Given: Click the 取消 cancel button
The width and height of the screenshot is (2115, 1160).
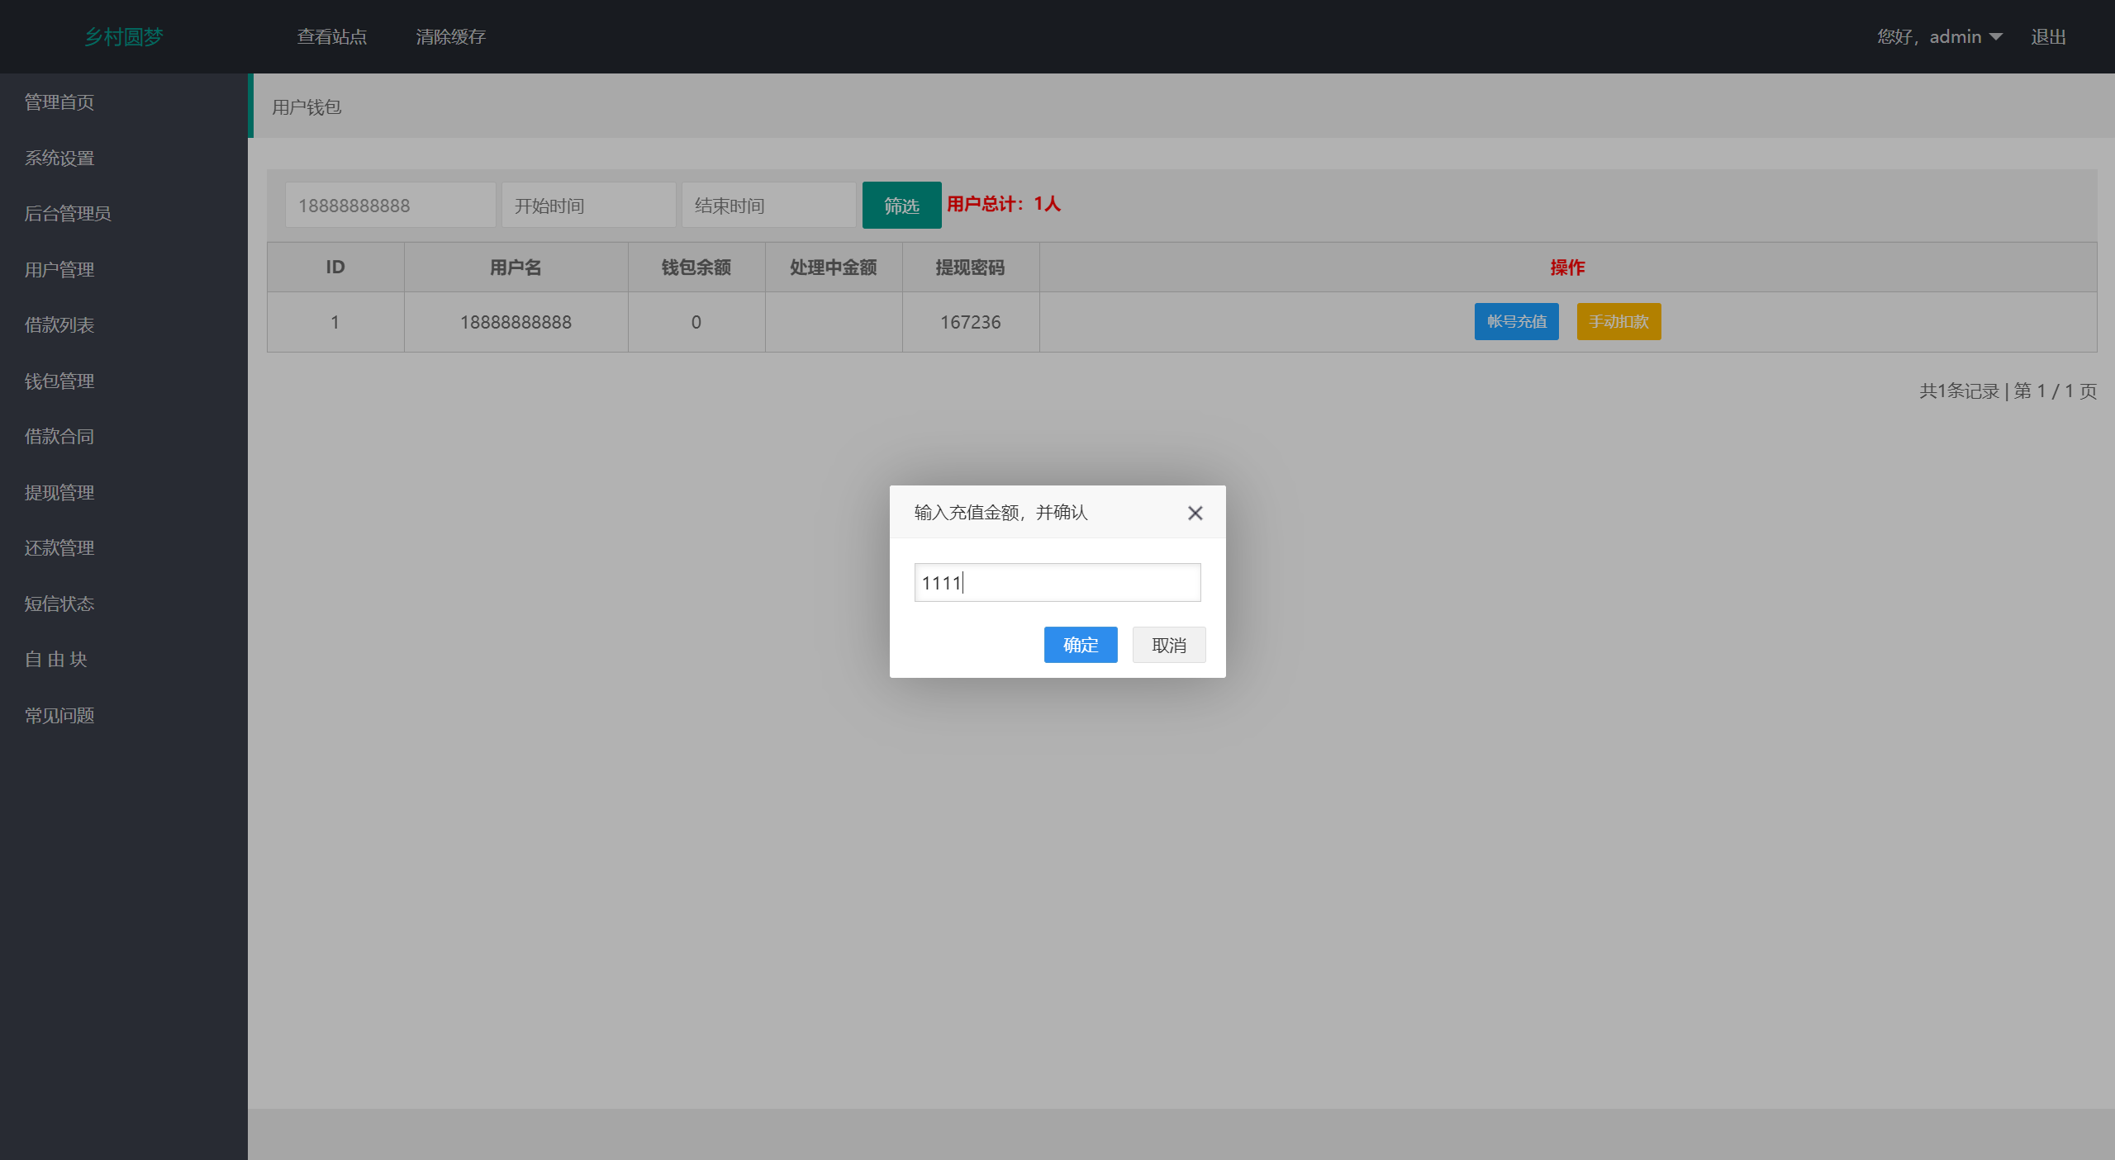Looking at the screenshot, I should point(1168,645).
